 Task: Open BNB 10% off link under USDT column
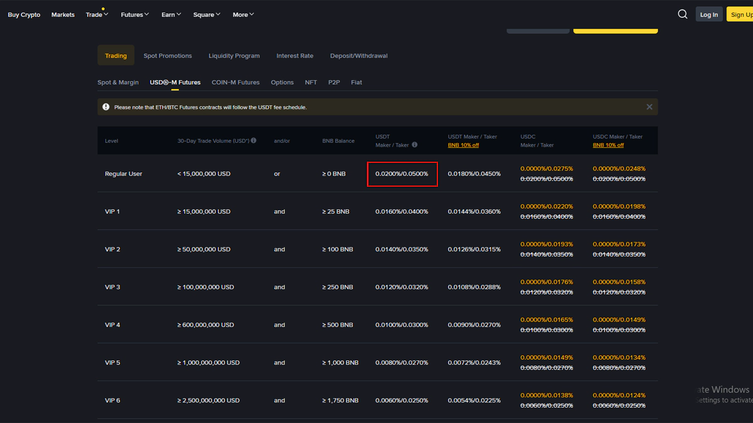[x=463, y=145]
